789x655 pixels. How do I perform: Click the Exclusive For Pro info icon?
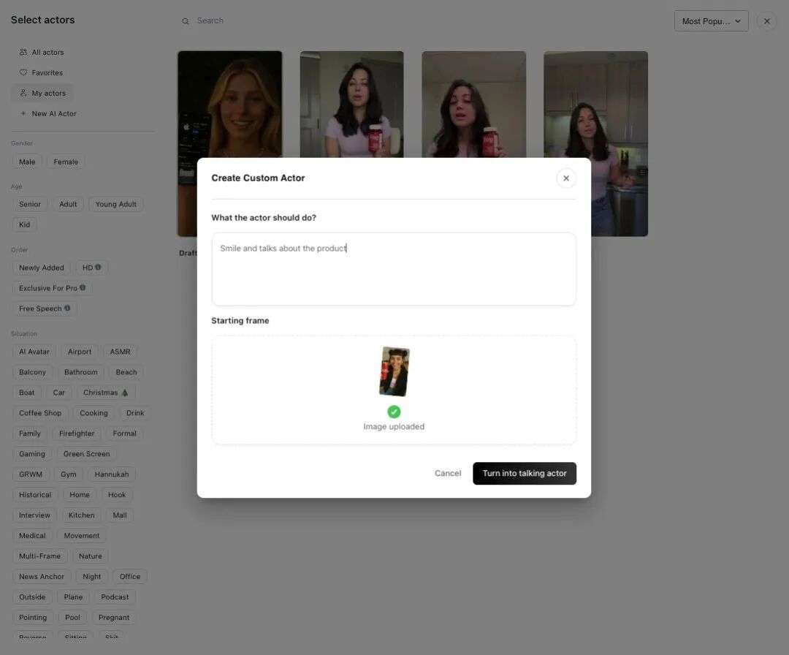[x=83, y=288]
